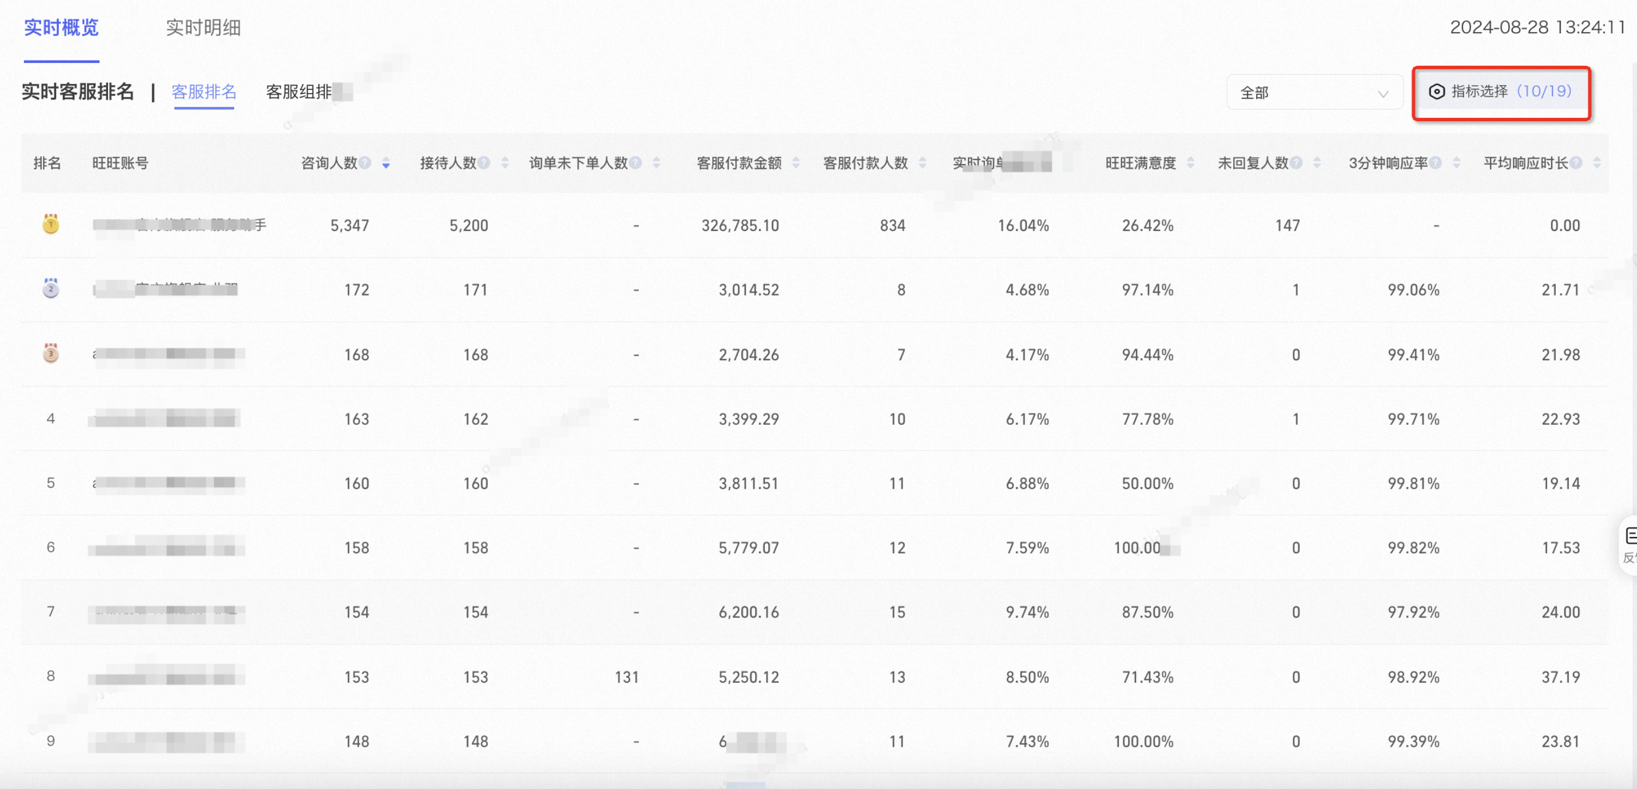Click the bronze medal rank 3 icon
This screenshot has height=789, width=1637.
[x=51, y=353]
